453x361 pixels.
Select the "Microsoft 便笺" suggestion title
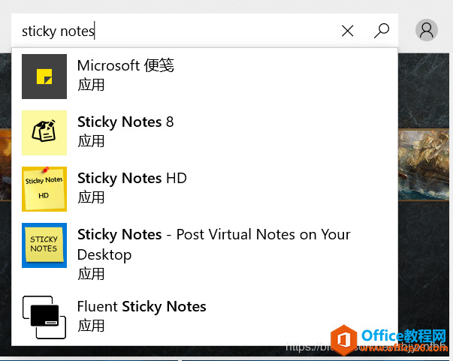tap(125, 66)
